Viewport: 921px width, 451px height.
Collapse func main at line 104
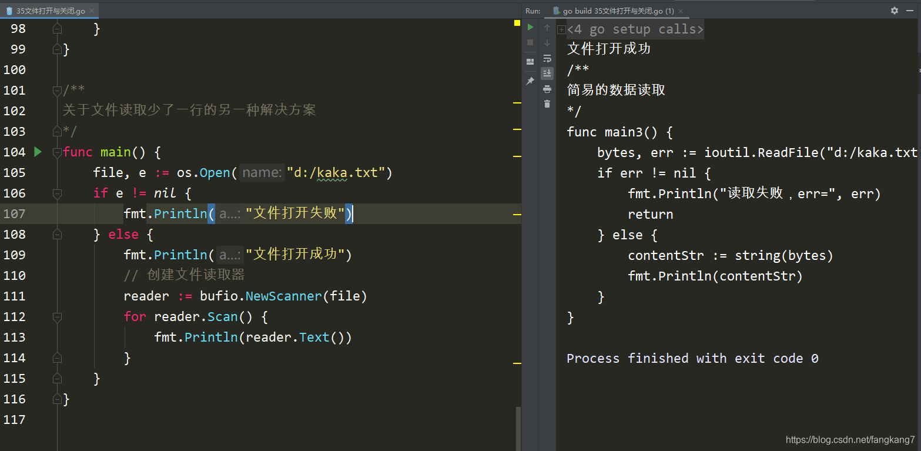(57, 152)
